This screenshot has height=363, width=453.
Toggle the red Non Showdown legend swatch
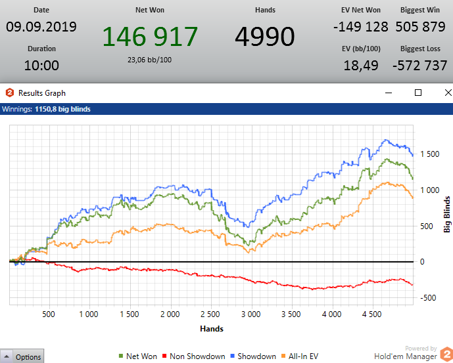[164, 356]
